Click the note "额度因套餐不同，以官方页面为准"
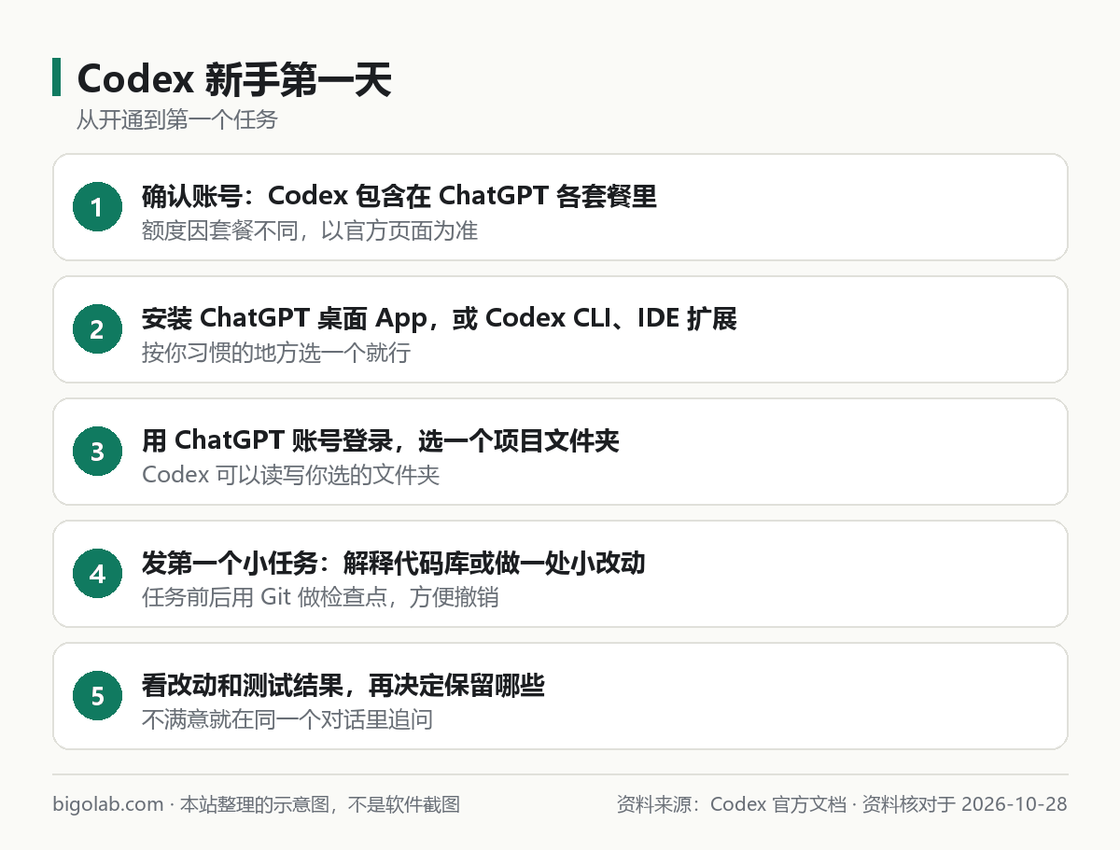Viewport: 1120px width, 850px height. tap(310, 230)
